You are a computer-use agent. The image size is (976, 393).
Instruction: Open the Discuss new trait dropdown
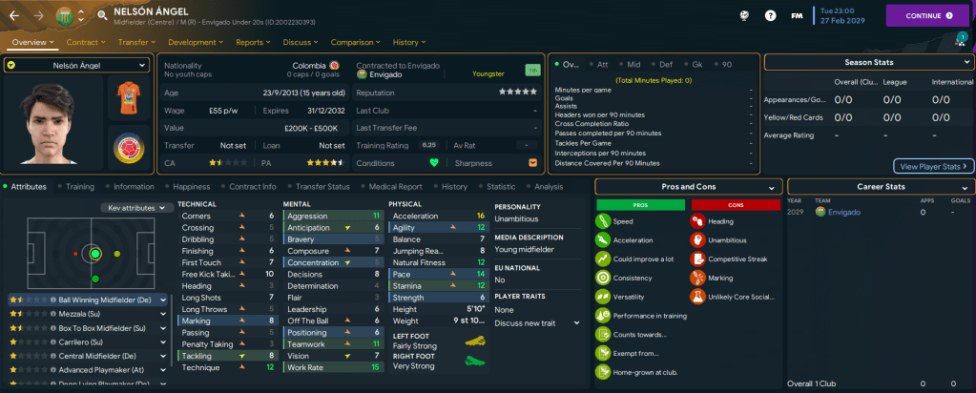tap(537, 322)
